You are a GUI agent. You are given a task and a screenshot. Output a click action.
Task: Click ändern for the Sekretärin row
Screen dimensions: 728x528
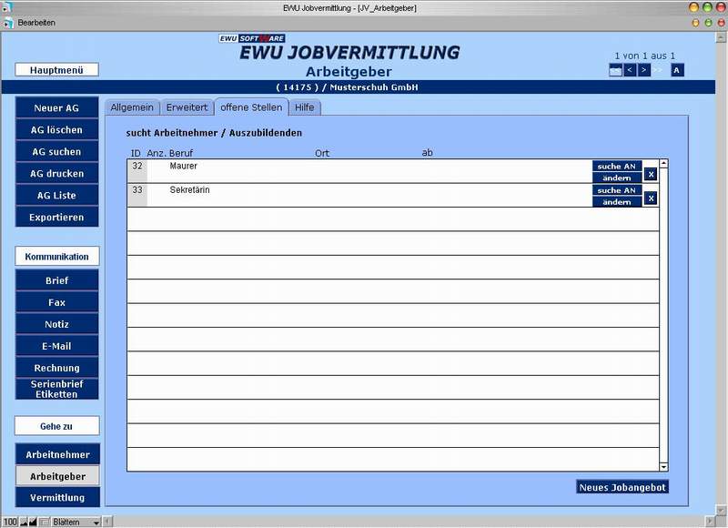617,201
